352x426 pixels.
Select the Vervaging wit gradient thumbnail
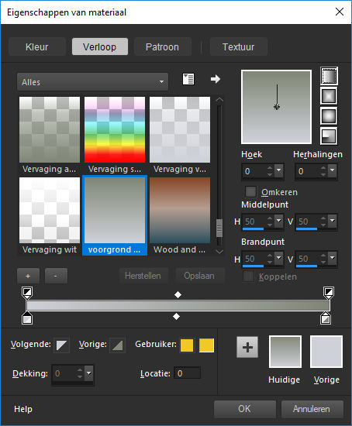click(x=50, y=210)
